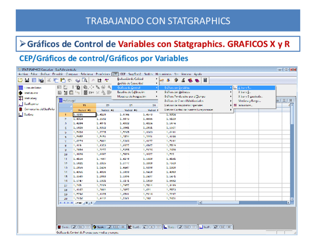Open the Ayuda menu
316x237 pixels.
click(x=198, y=74)
